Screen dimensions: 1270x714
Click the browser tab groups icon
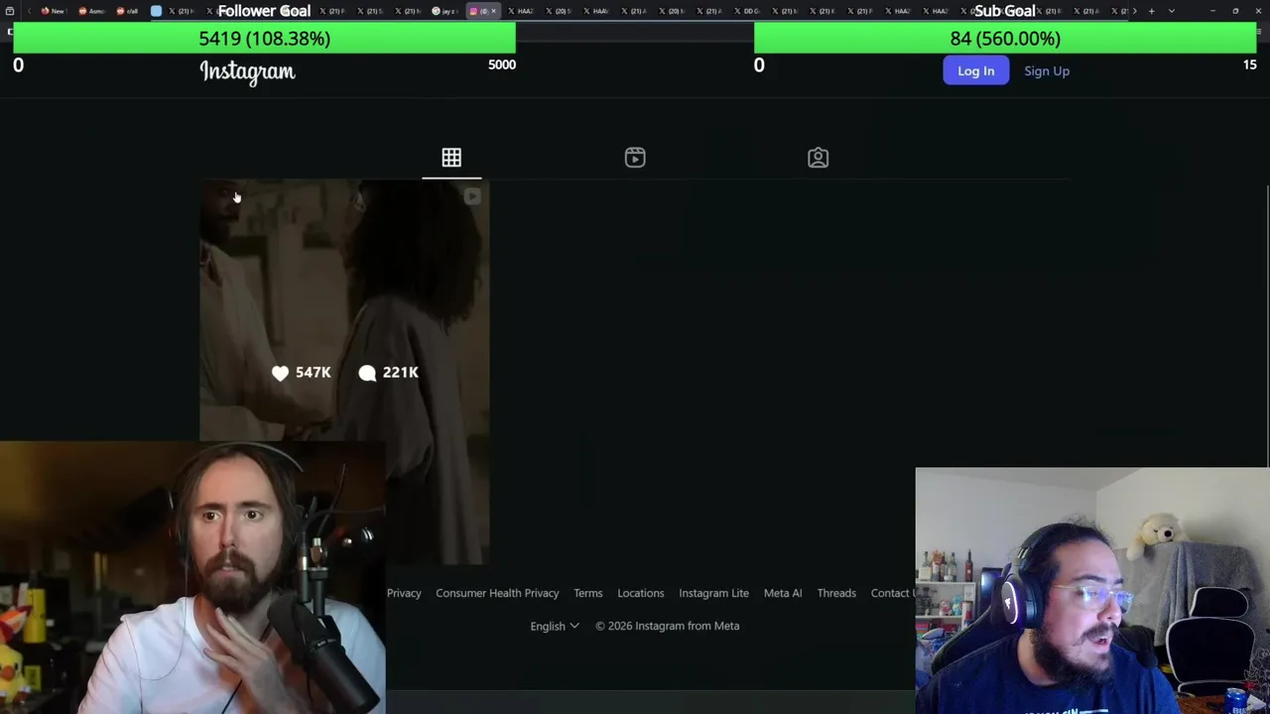click(x=10, y=11)
